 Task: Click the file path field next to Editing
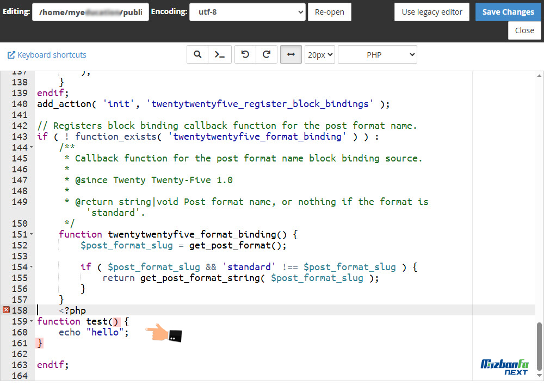(90, 11)
